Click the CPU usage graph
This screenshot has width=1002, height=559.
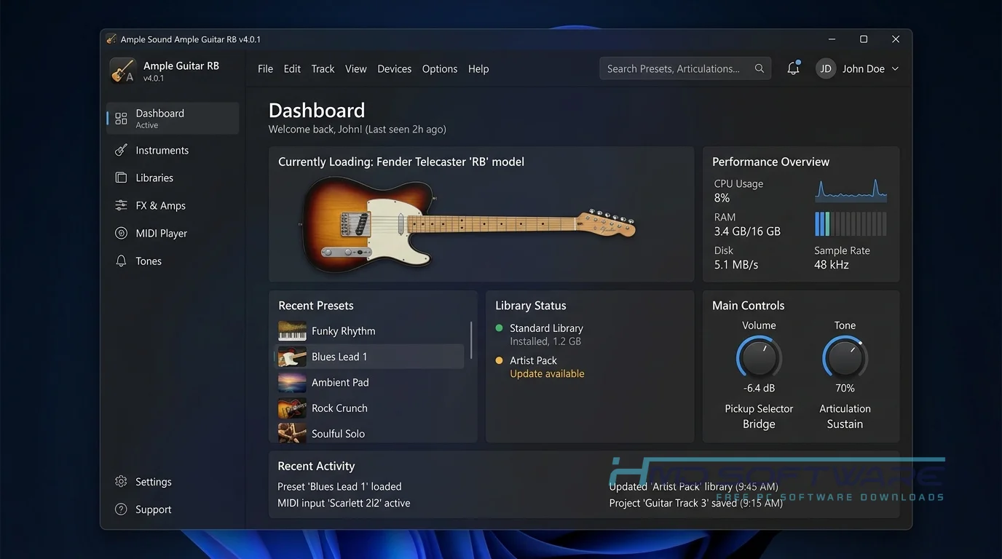tap(851, 190)
